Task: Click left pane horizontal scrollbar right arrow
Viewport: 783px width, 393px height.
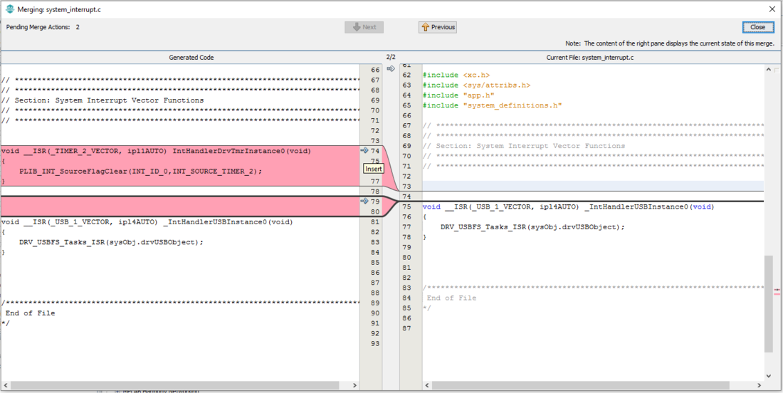Action: point(355,385)
